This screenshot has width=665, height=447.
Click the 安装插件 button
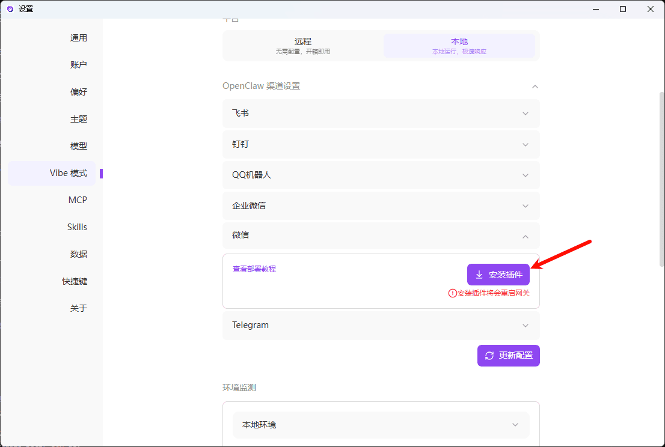498,275
